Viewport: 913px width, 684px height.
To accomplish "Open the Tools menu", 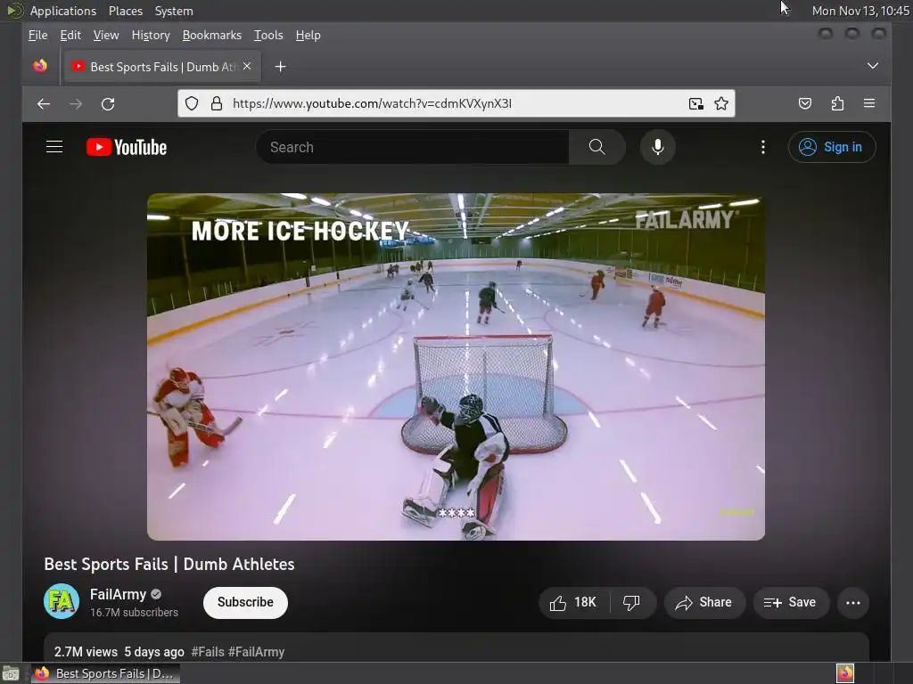I will [268, 36].
